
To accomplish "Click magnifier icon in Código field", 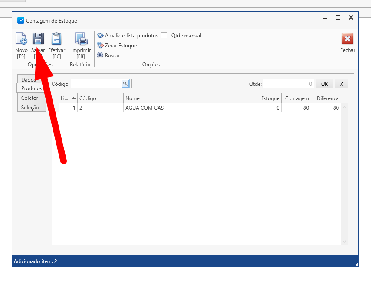I will [x=125, y=84].
